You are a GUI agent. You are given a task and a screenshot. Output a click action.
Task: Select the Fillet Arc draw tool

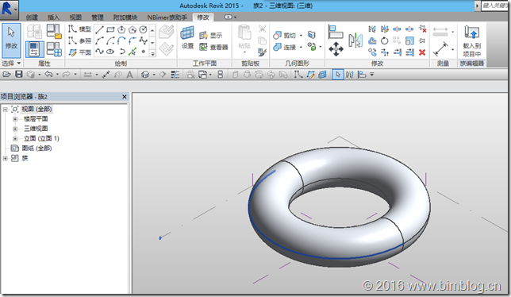pyautogui.click(x=133, y=40)
